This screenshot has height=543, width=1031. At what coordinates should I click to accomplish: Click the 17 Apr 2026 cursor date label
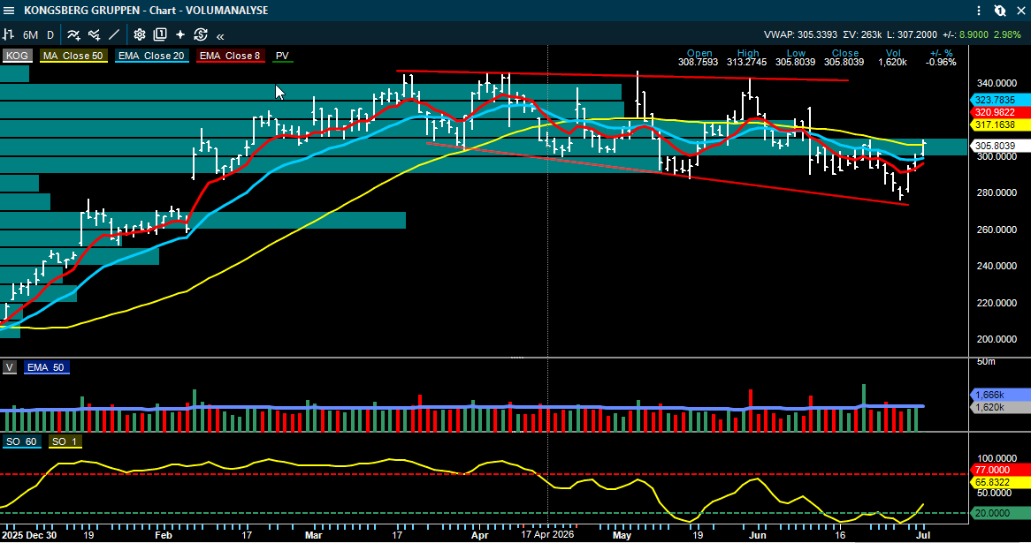pyautogui.click(x=547, y=534)
